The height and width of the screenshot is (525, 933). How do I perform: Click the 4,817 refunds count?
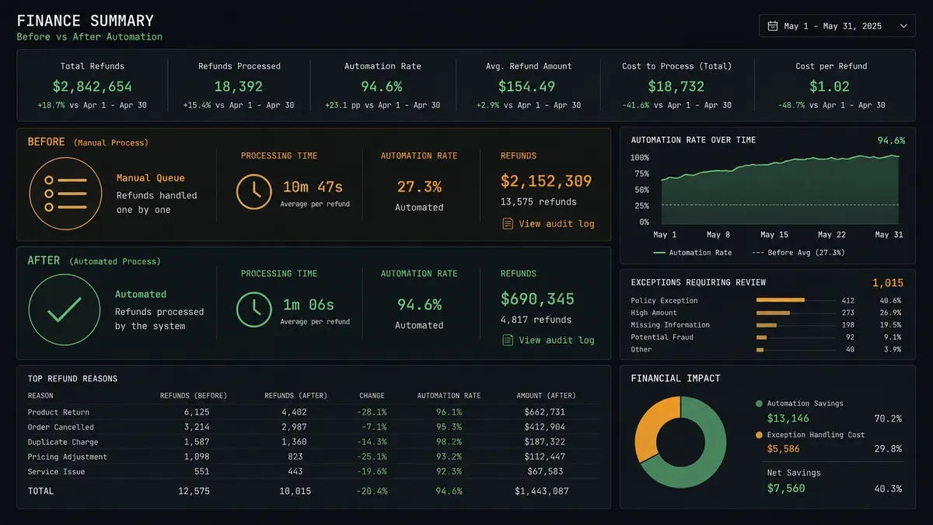coord(536,319)
